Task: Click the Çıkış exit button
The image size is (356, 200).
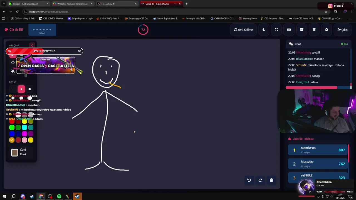Action: [342, 30]
